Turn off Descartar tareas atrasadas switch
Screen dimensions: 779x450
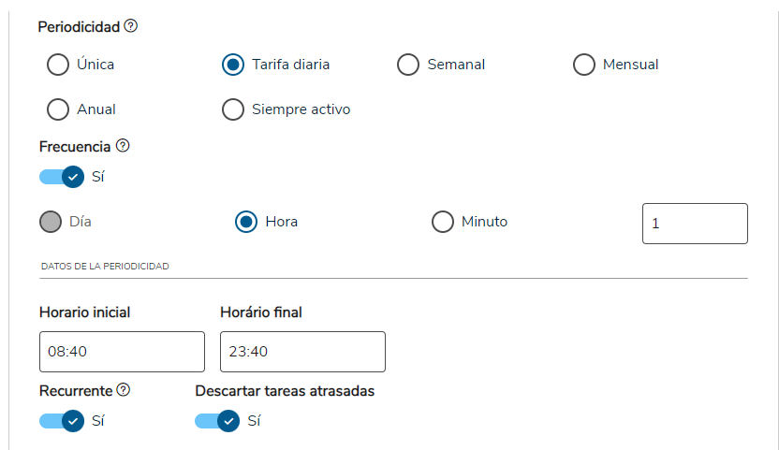[x=217, y=421]
